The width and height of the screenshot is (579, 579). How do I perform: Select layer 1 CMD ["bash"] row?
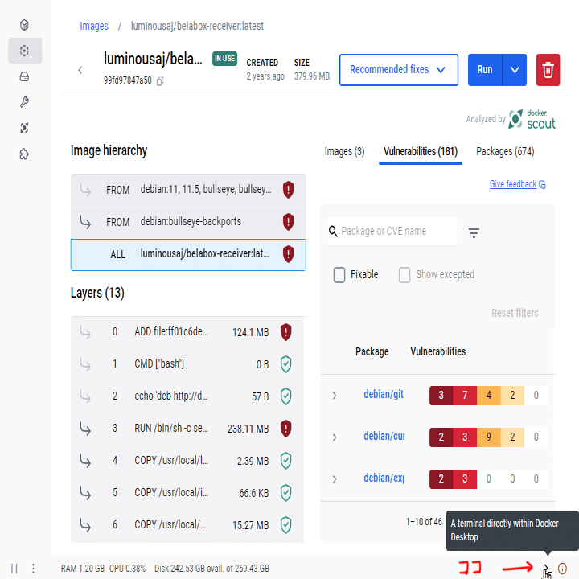click(187, 364)
